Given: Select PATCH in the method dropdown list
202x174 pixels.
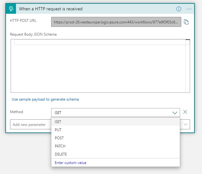Looking at the screenshot, I should tap(60, 146).
